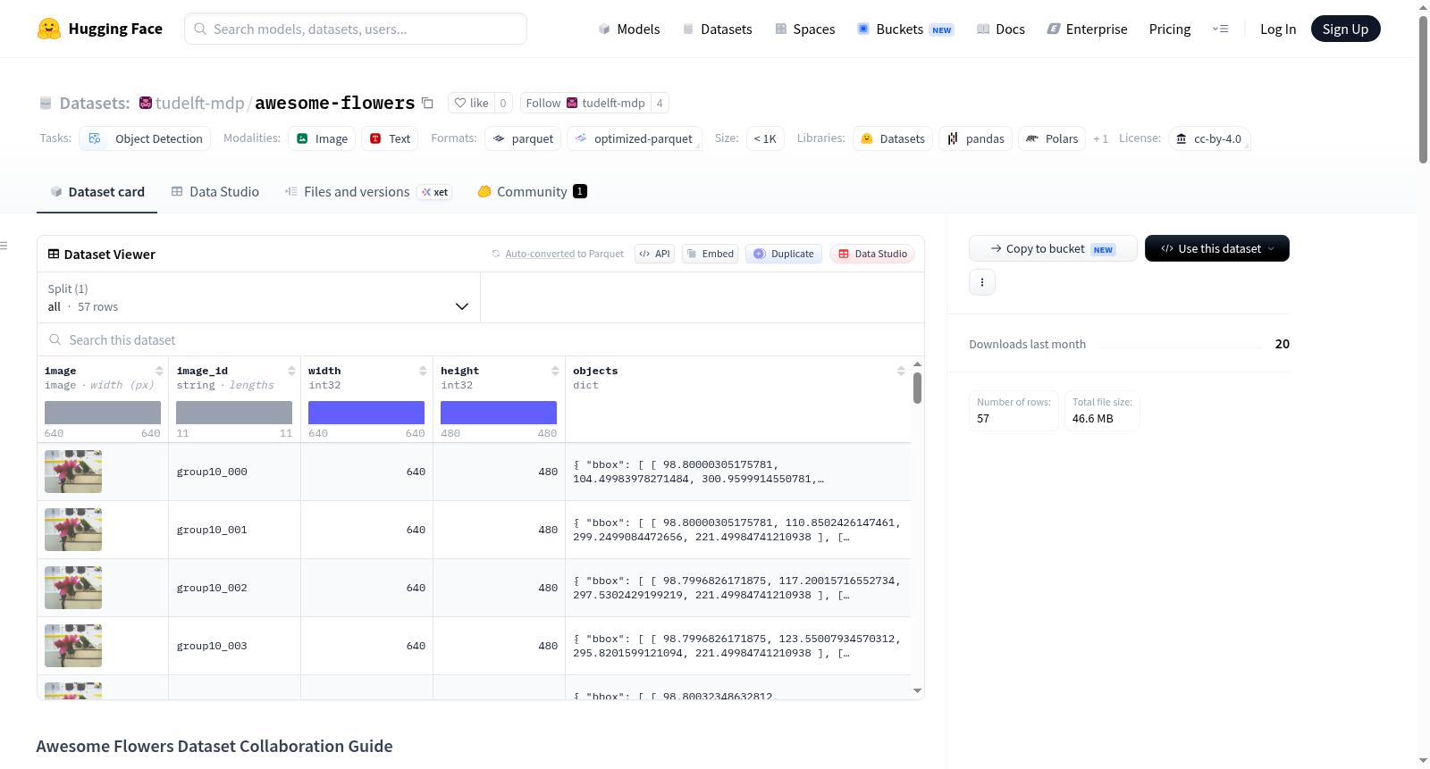
Task: Select the Image modality tag
Action: [322, 138]
